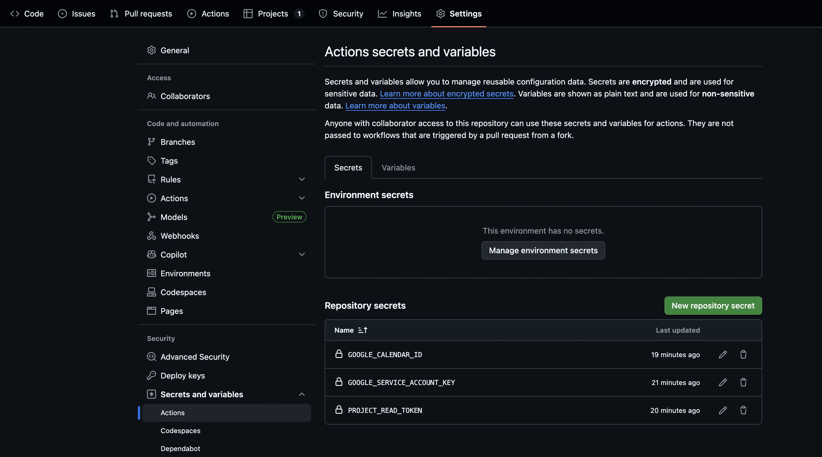Screen dimensions: 822x457
Task: Edit the PROJECT_READ_TOKEN secret pencil icon
Action: 723,410
